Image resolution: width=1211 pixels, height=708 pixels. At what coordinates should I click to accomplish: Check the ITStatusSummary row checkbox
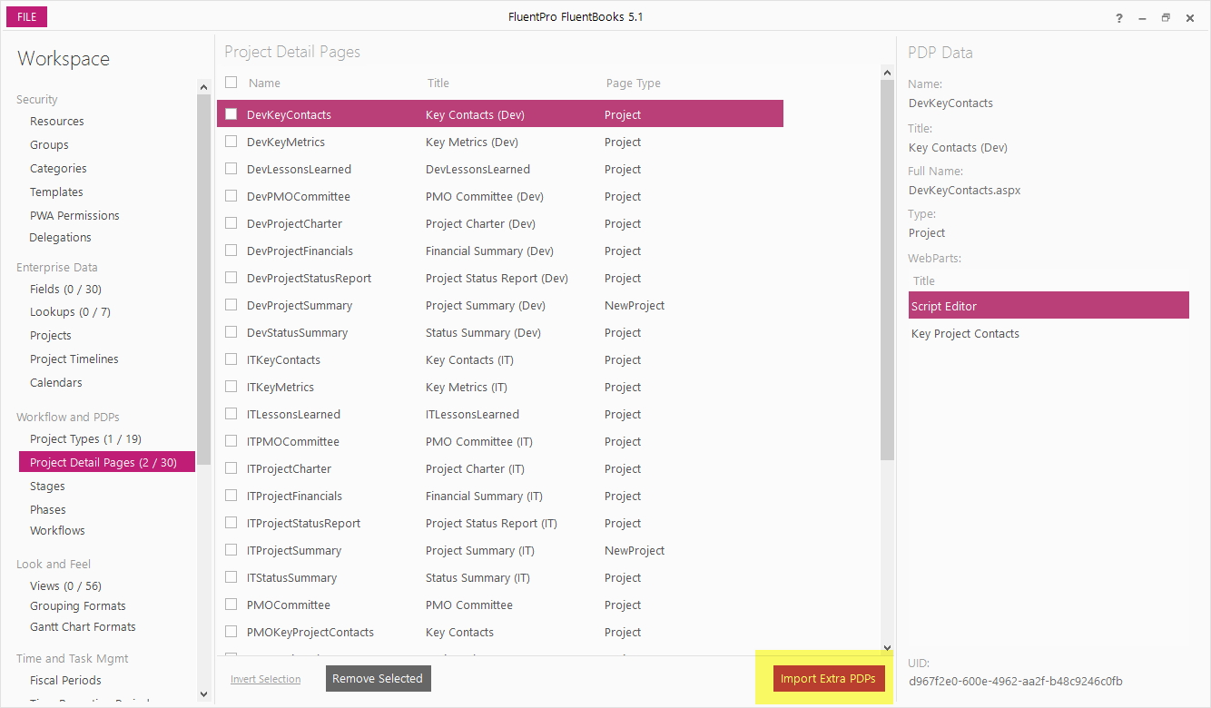[231, 577]
